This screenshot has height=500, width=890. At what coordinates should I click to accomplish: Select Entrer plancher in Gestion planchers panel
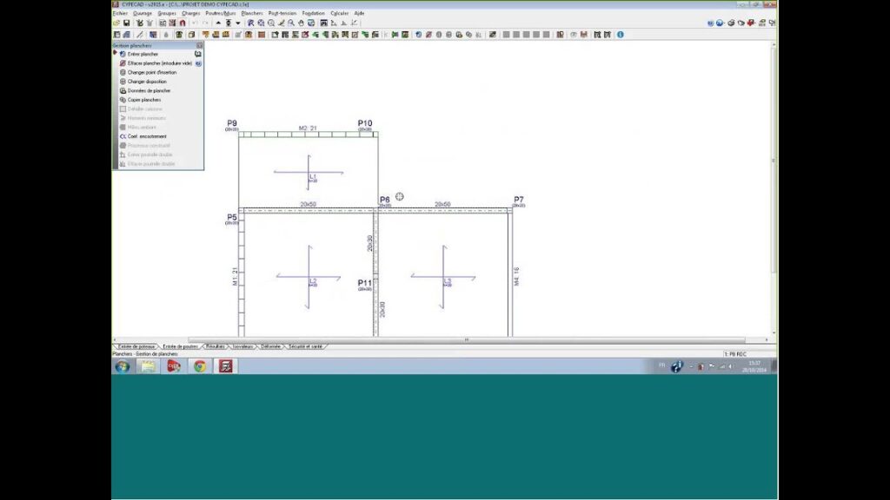pyautogui.click(x=143, y=54)
